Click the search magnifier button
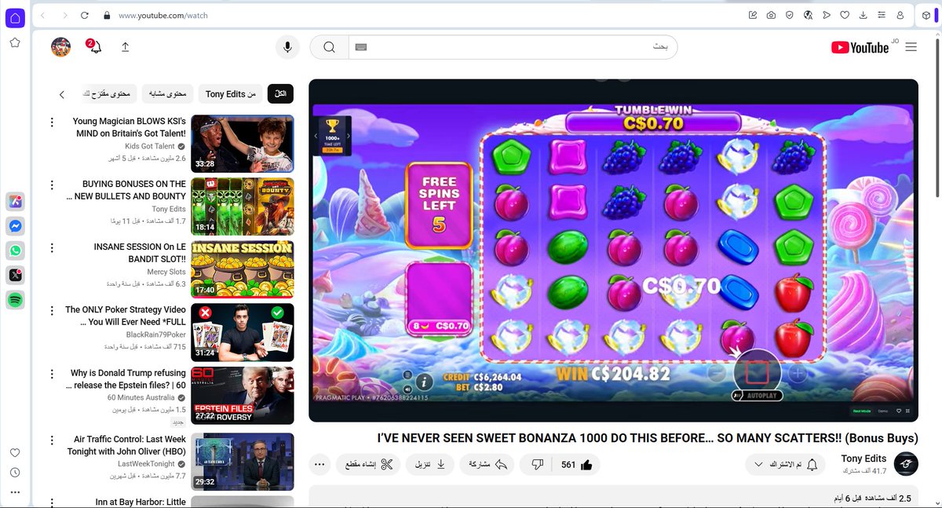 coord(330,47)
